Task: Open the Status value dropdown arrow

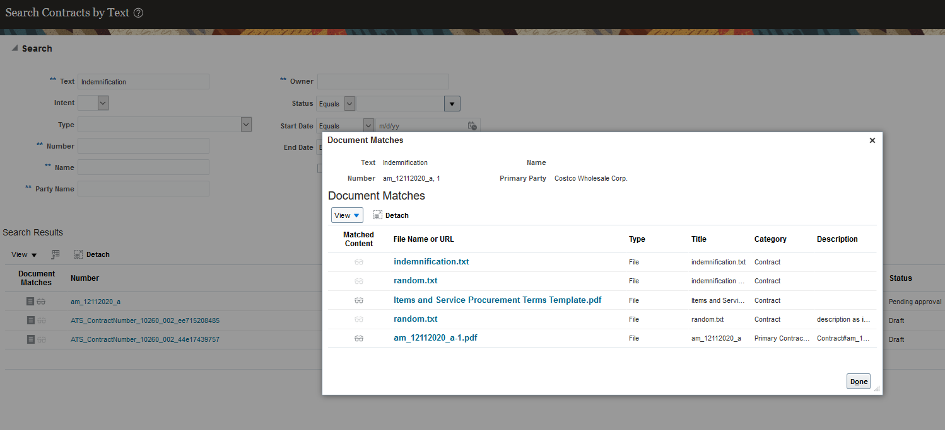Action: point(452,104)
